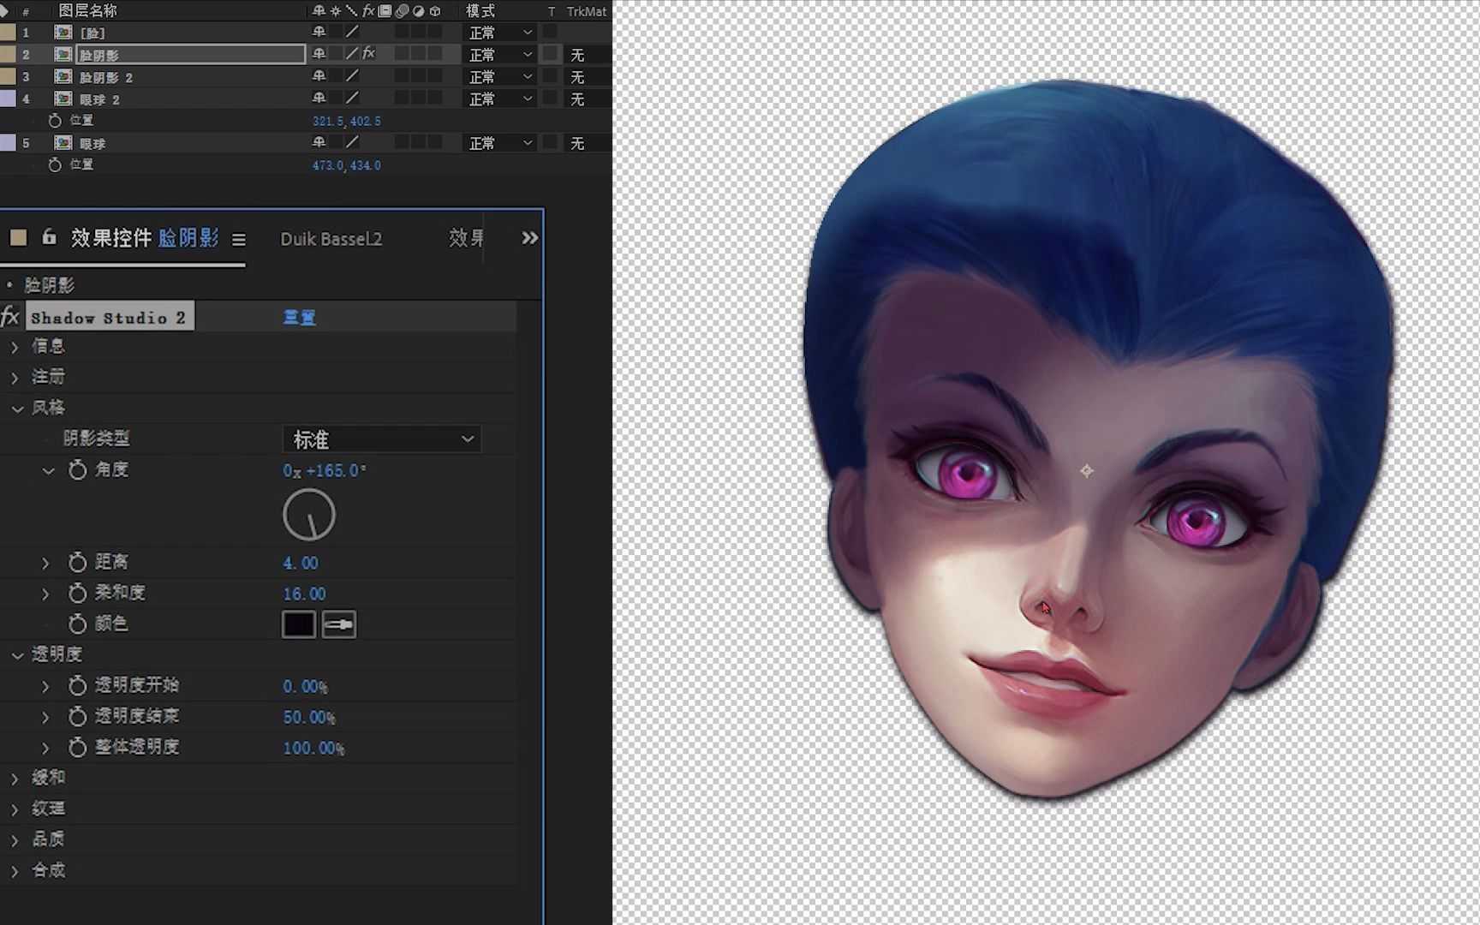Click the adjustment layer column header icon

click(x=418, y=11)
